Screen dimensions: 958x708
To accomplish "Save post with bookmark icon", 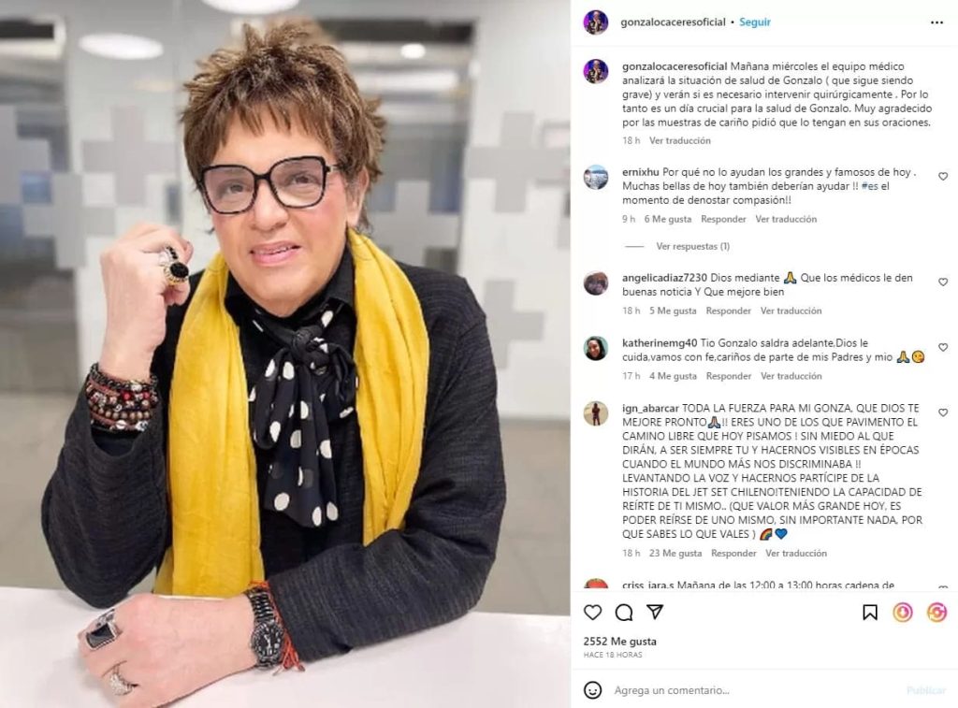I will pyautogui.click(x=870, y=612).
